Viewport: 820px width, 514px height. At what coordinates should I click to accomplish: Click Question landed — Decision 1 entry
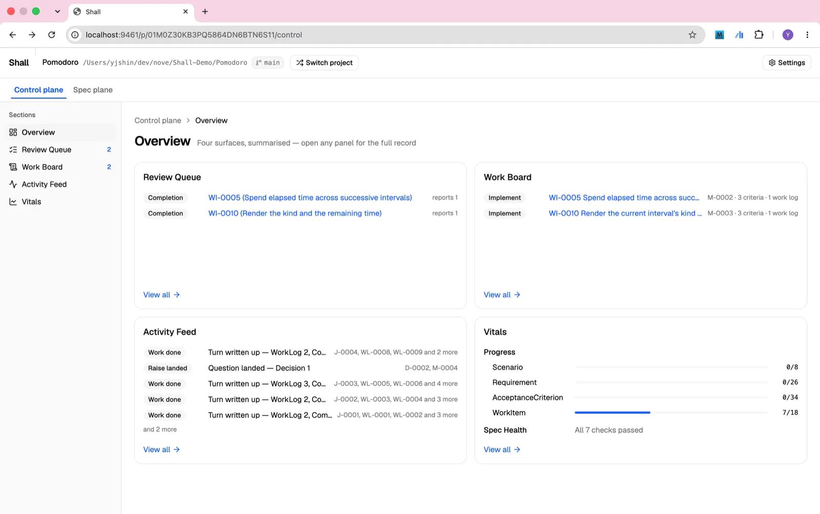click(x=259, y=368)
